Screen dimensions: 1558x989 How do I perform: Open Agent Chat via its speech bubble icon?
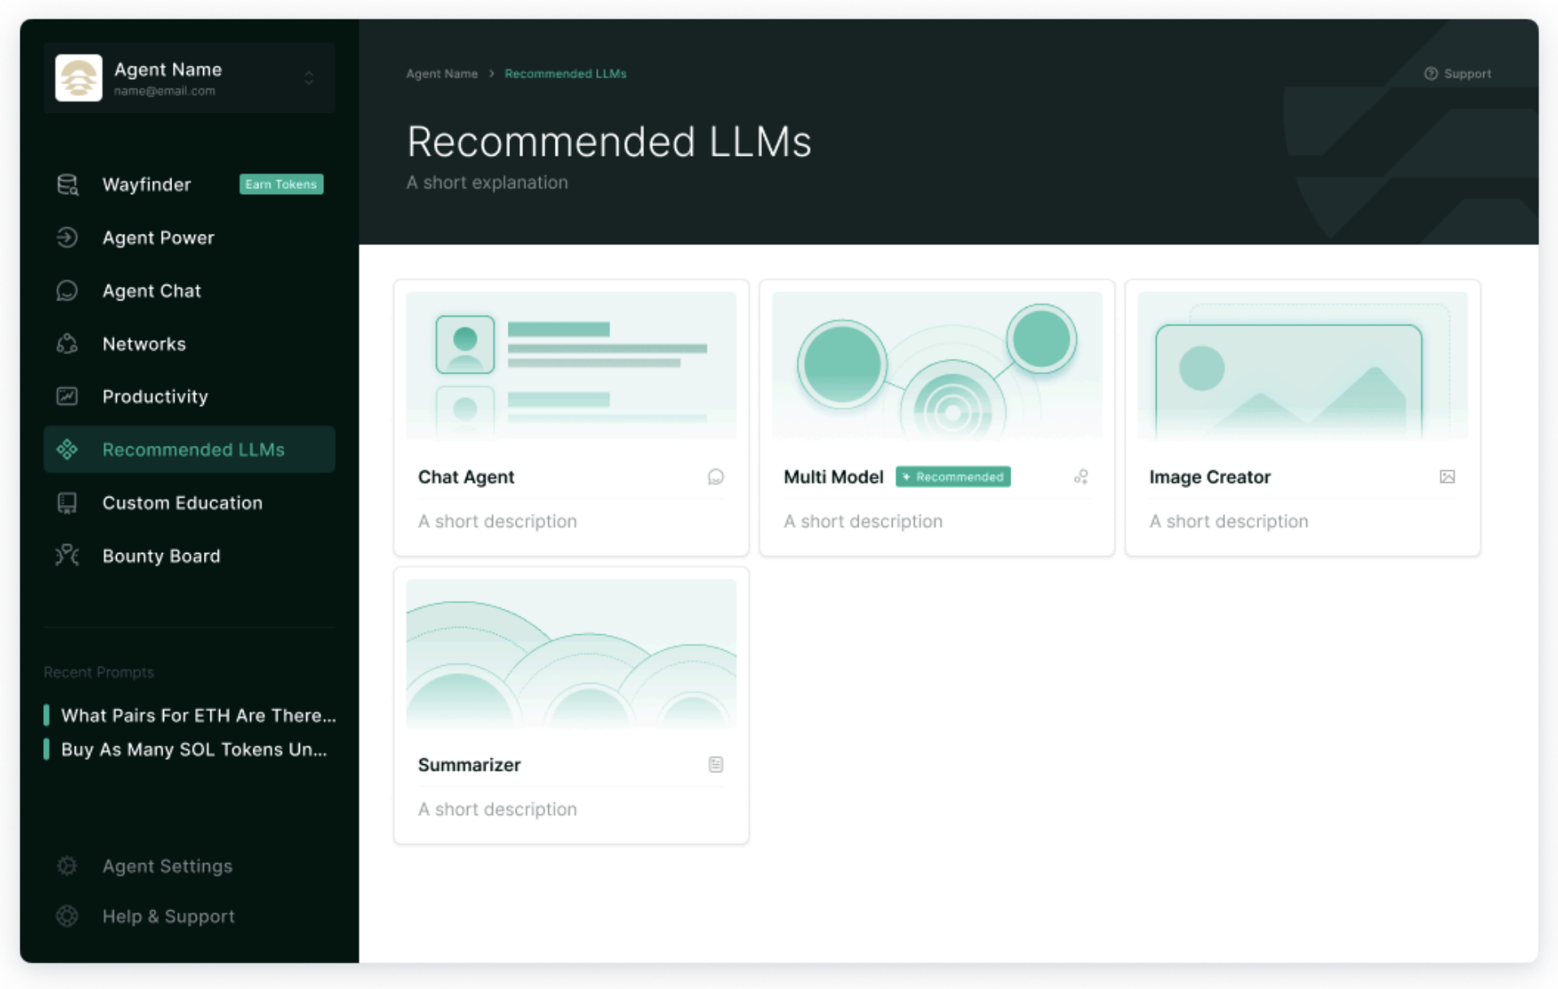point(67,291)
